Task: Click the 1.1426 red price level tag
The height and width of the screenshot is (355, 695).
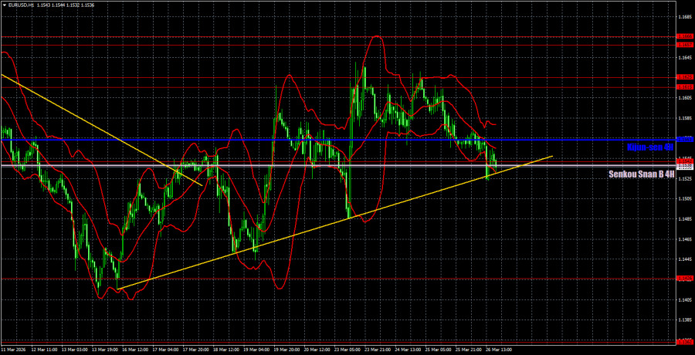Action: (x=683, y=279)
